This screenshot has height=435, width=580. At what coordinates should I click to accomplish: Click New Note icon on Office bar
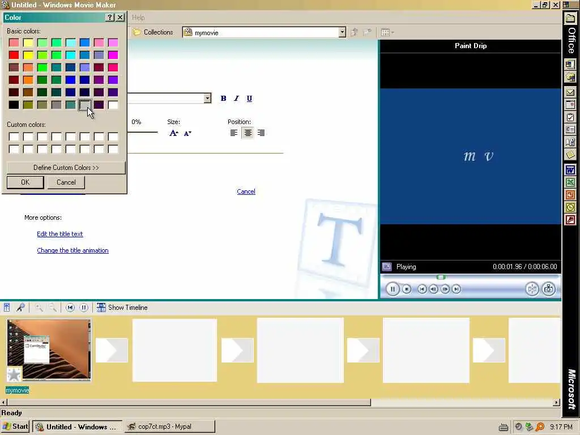click(x=570, y=154)
